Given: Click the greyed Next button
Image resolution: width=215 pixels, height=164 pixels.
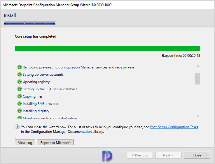Looking at the screenshot, I should (168, 155).
